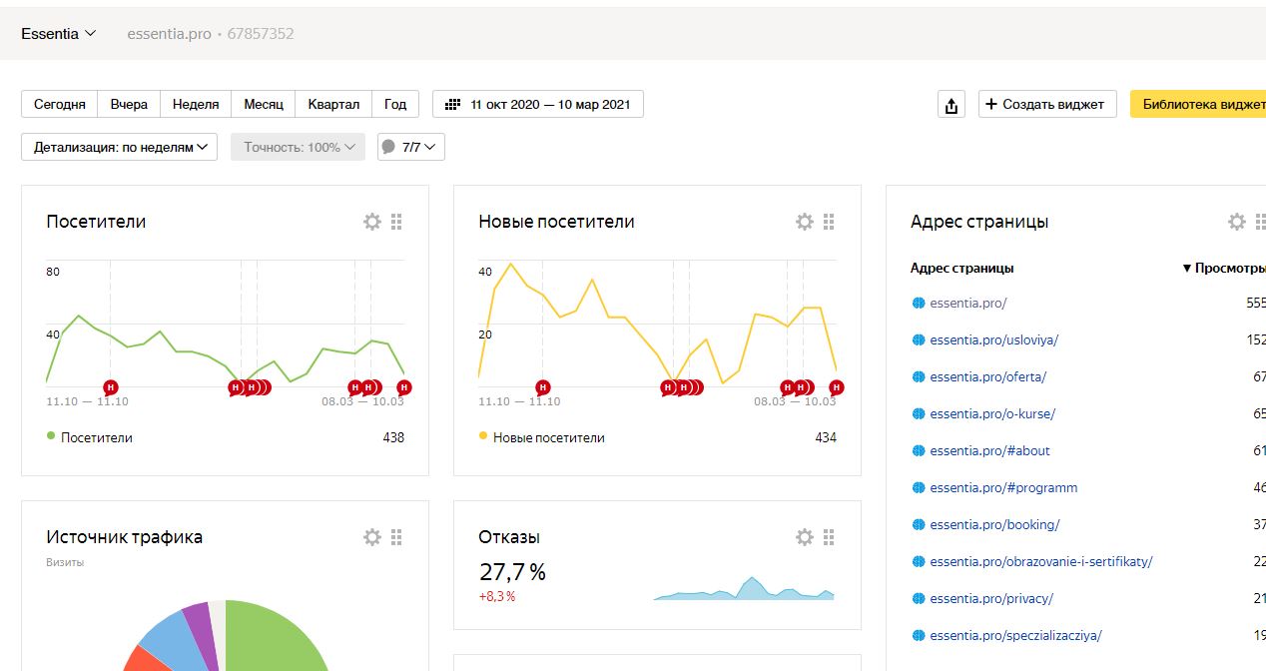Click the essentia.pro site address text
1266x671 pixels.
coord(169,33)
